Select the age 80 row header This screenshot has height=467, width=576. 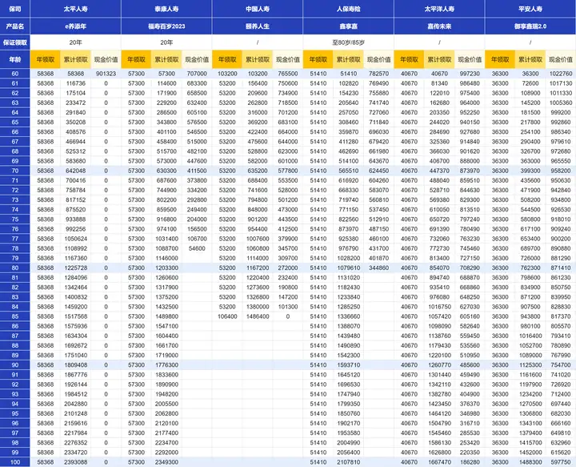click(15, 267)
